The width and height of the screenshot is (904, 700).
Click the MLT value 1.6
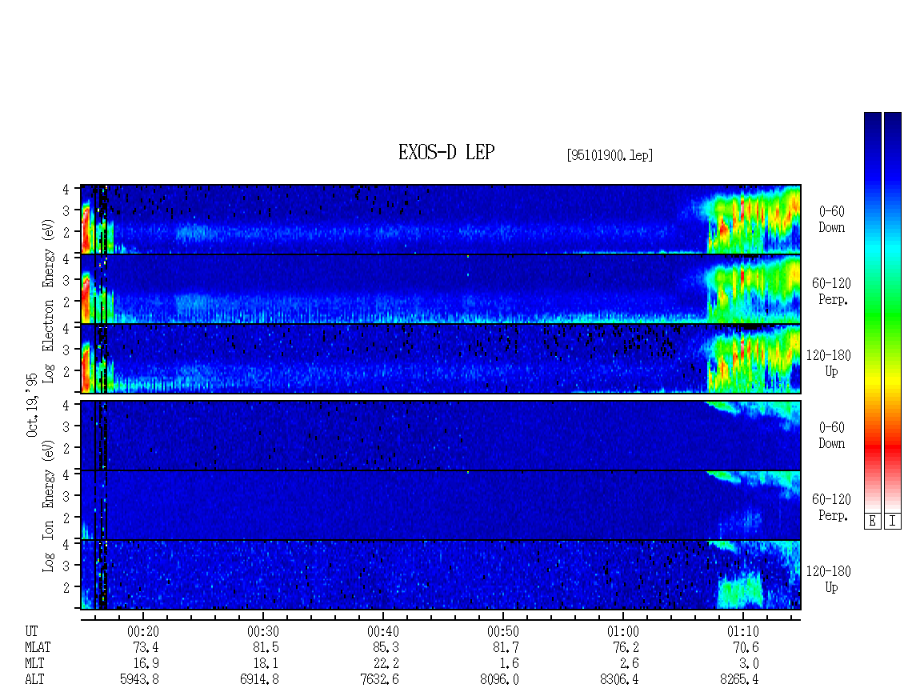click(x=509, y=664)
